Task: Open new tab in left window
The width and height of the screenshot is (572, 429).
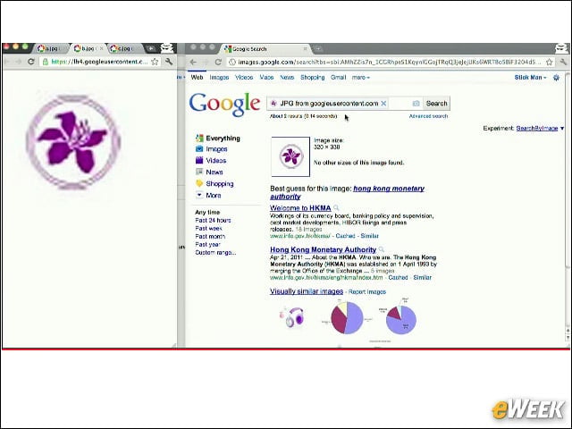Action: pos(150,48)
